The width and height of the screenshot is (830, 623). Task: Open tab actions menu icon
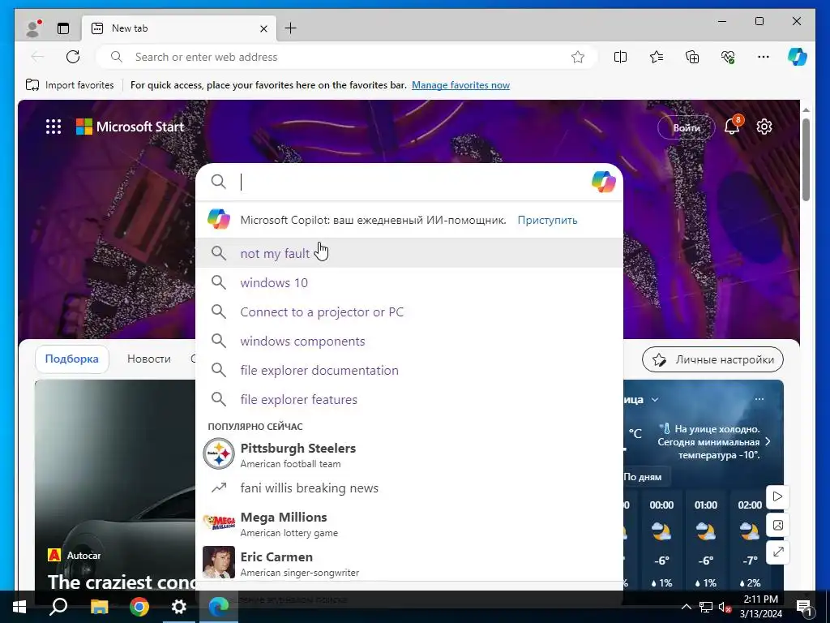[63, 28]
